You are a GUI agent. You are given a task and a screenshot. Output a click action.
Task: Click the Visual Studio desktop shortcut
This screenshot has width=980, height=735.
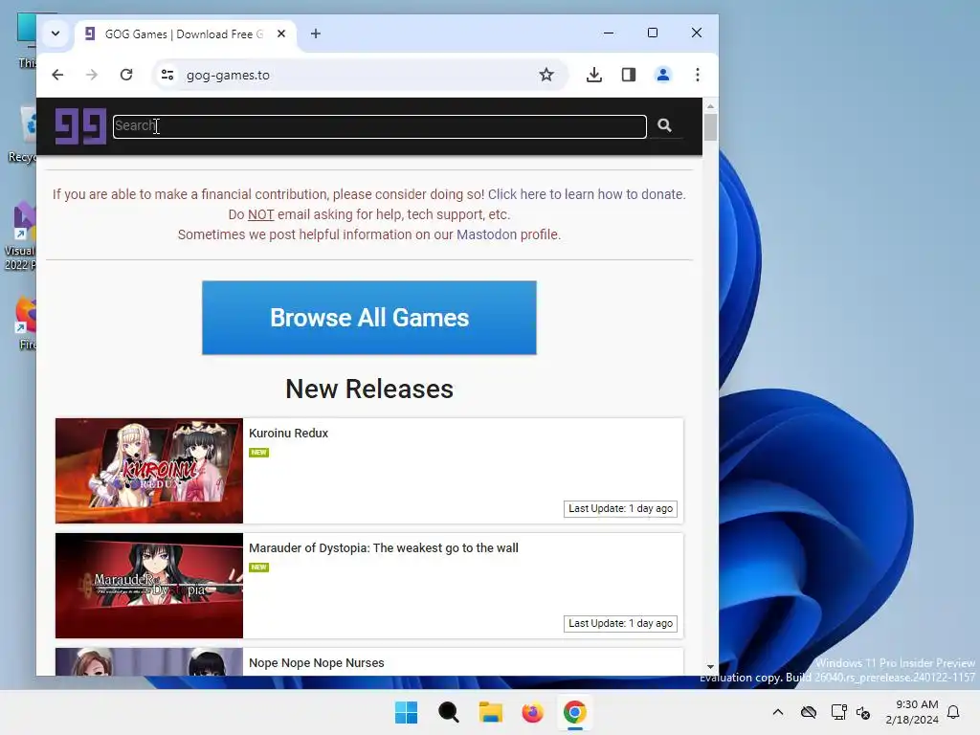click(x=21, y=236)
